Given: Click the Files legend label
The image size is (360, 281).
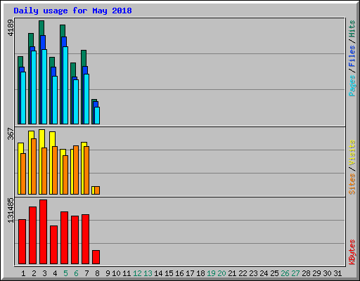Looking at the screenshot, I should [352, 56].
